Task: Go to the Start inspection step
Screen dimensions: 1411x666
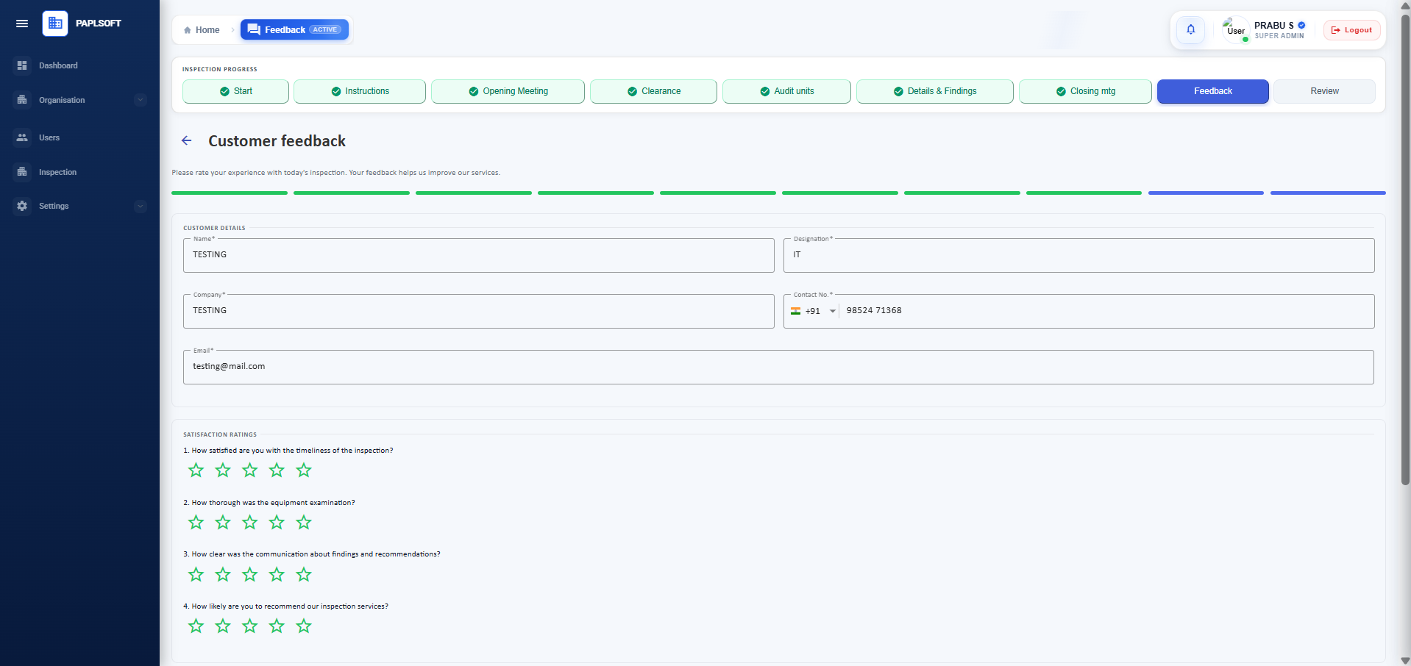Action: click(235, 91)
